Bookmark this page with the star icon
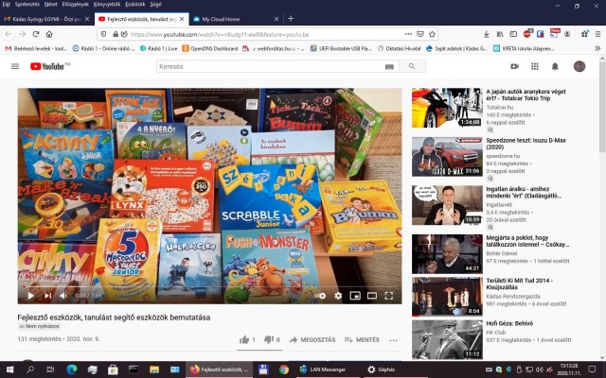Screen dimensions: 606x378 pos(433,34)
